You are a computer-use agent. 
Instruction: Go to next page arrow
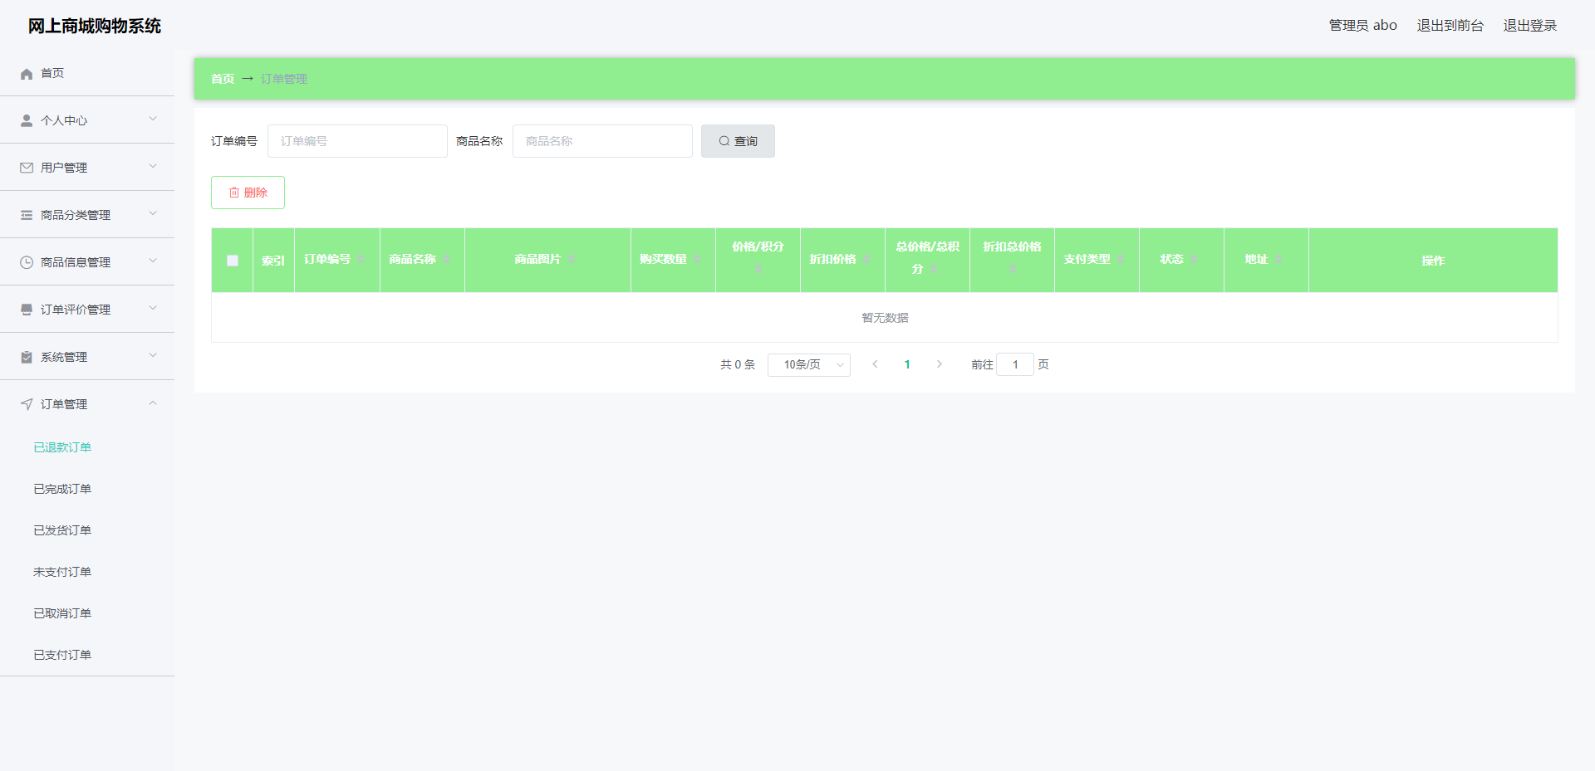pos(940,364)
